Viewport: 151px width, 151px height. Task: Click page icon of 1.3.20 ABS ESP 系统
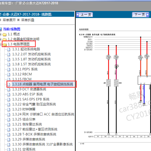pos(9,94)
